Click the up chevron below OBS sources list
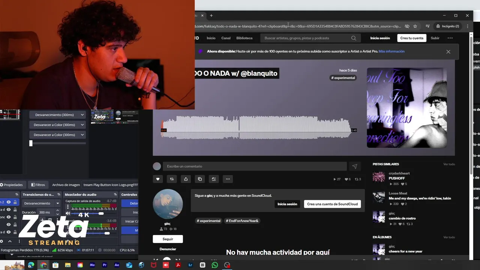The height and width of the screenshot is (270, 480). point(10,241)
